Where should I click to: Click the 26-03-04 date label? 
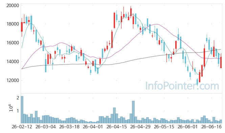pos(45,127)
